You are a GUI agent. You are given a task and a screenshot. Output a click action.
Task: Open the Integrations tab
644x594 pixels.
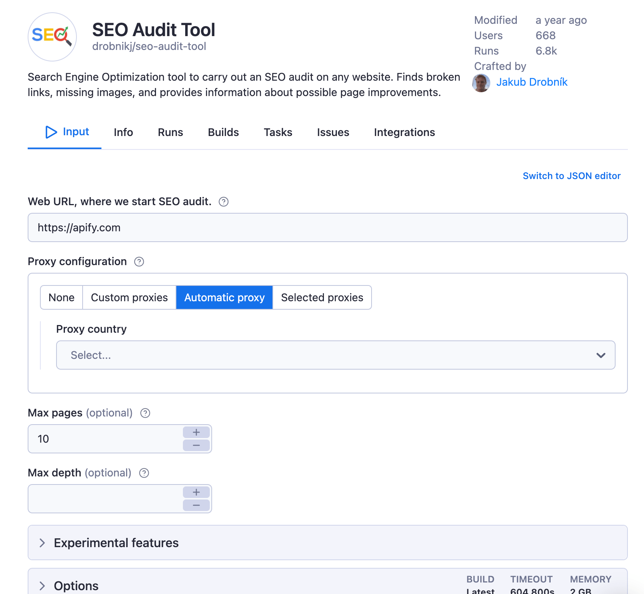pyautogui.click(x=404, y=133)
